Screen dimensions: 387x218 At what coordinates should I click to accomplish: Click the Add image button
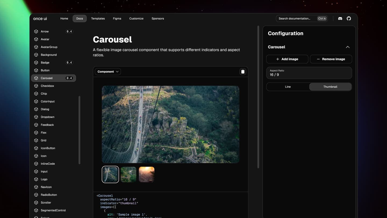[287, 59]
